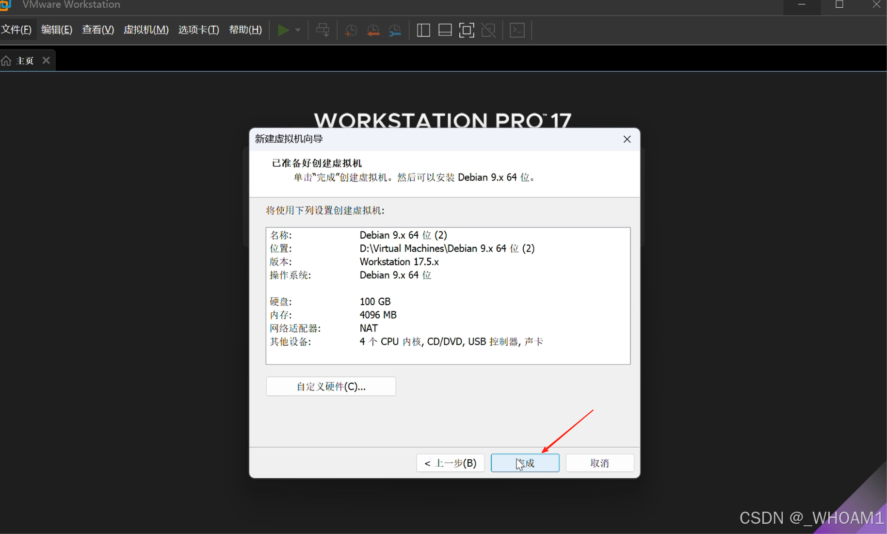Click the full screen mode toolbar icon
The width and height of the screenshot is (887, 534).
pos(467,30)
